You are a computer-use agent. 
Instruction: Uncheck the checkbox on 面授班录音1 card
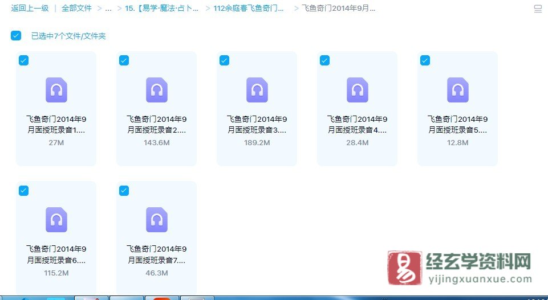23,60
